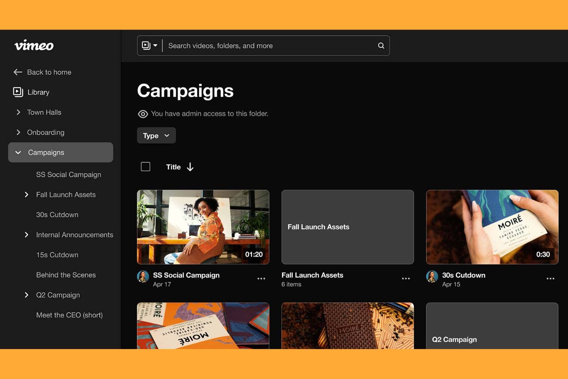This screenshot has width=568, height=379.
Task: Select Onboarding in the sidebar
Action: coord(45,132)
